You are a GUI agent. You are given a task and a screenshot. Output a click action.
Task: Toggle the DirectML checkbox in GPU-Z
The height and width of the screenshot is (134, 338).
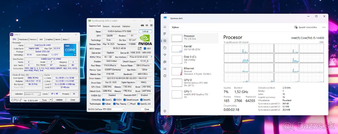click(x=142, y=100)
